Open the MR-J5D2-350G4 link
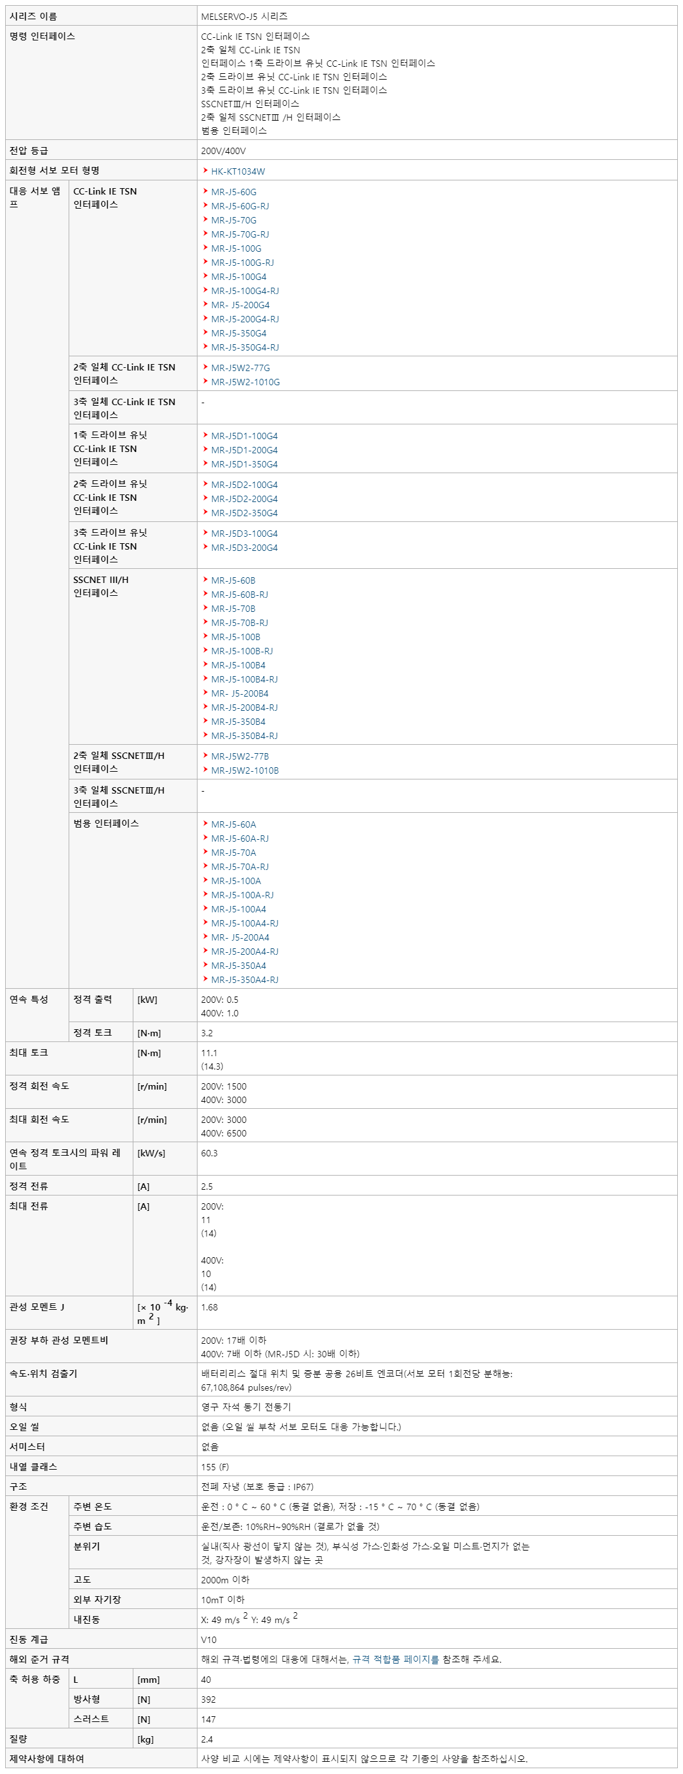Screen dimensions: 683x1774 (244, 513)
